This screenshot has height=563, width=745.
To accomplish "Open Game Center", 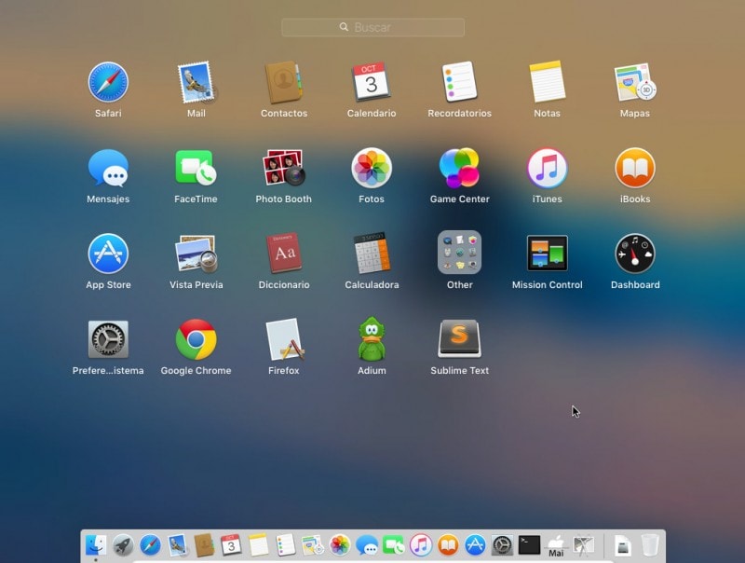I will 459,173.
